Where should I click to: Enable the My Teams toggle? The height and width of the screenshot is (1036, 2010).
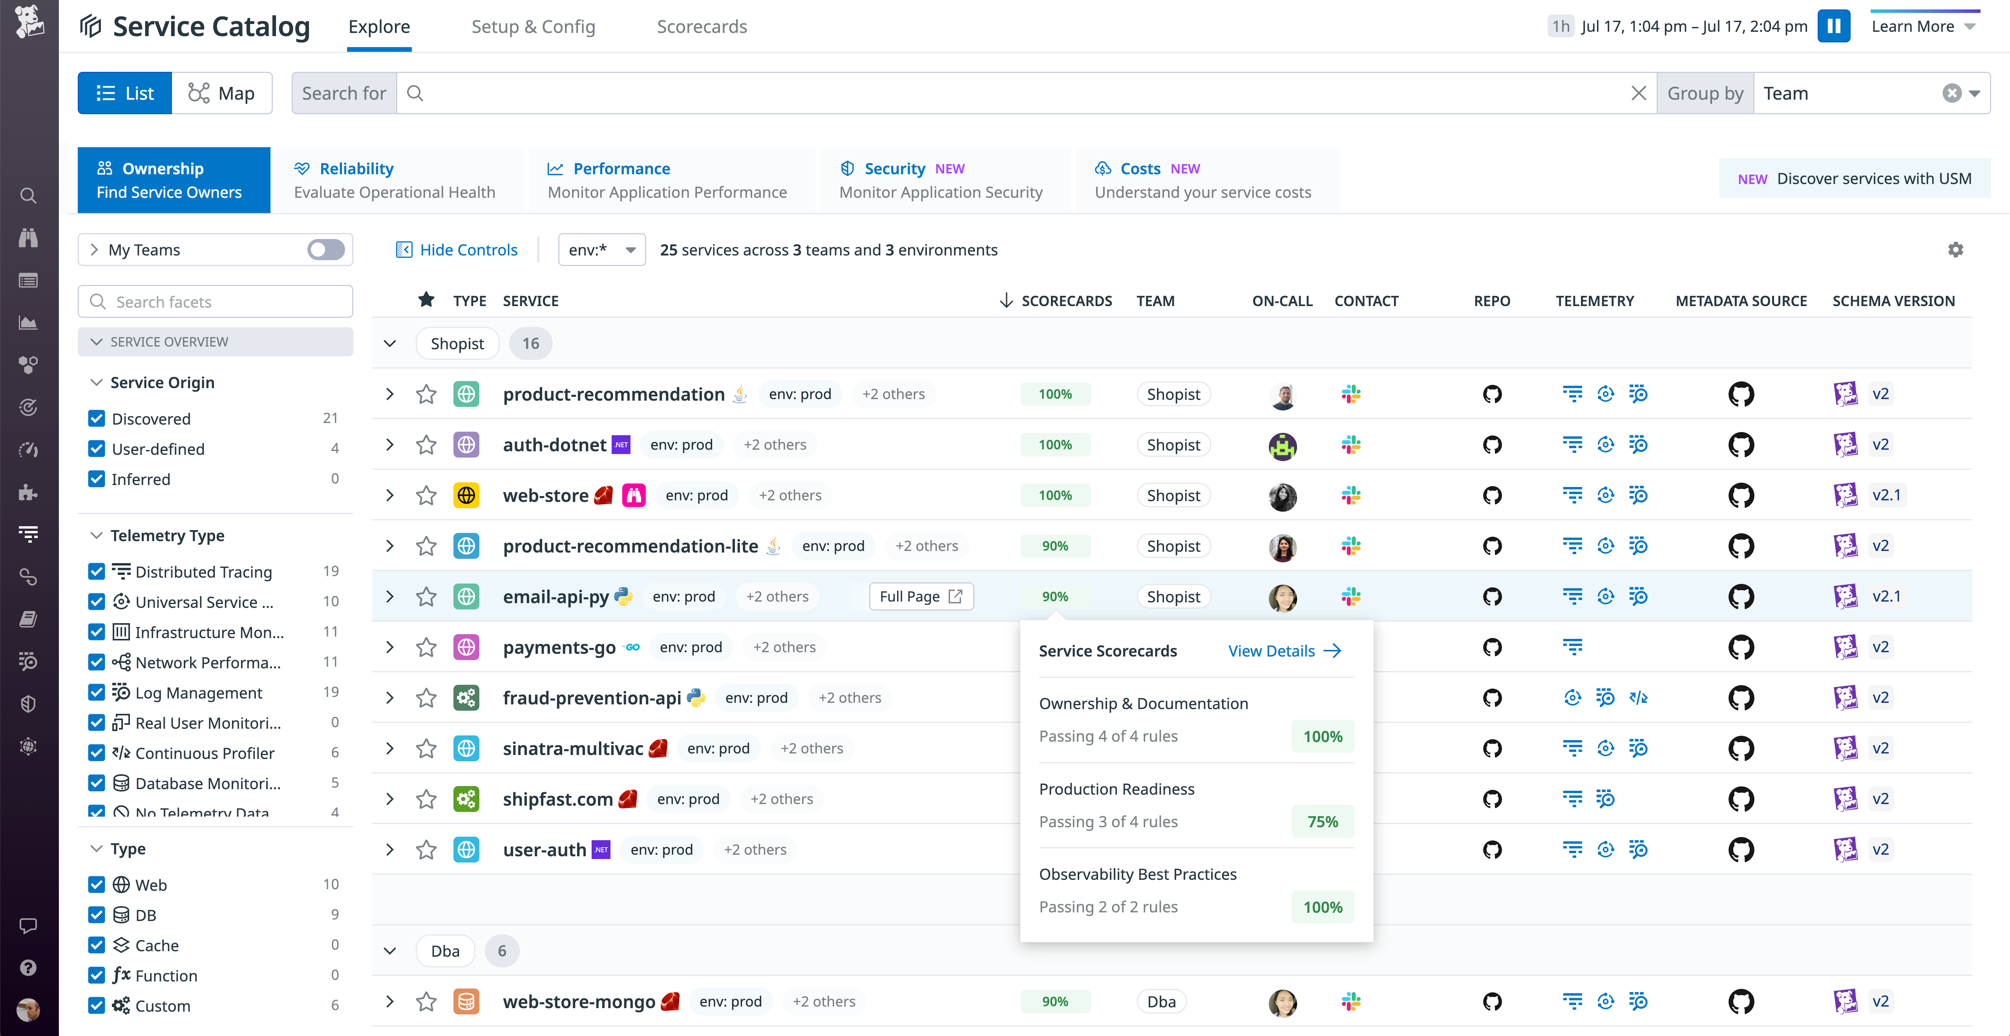[325, 250]
